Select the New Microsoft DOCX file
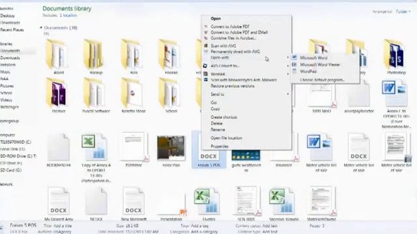 click(x=134, y=203)
